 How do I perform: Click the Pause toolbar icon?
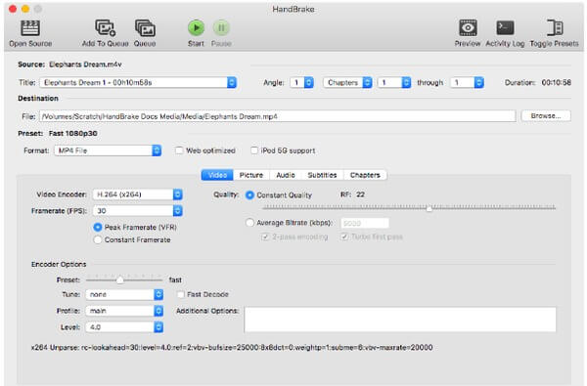pyautogui.click(x=221, y=27)
